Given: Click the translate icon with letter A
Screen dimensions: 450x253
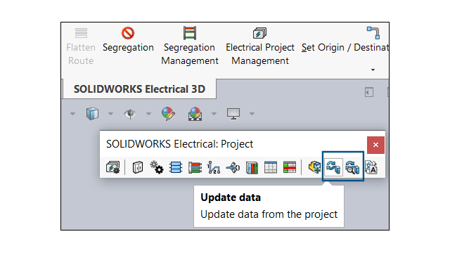Looking at the screenshot, I should click(371, 167).
